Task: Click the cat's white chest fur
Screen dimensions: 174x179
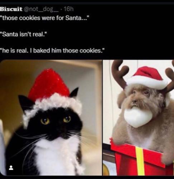Action: pyautogui.click(x=57, y=155)
